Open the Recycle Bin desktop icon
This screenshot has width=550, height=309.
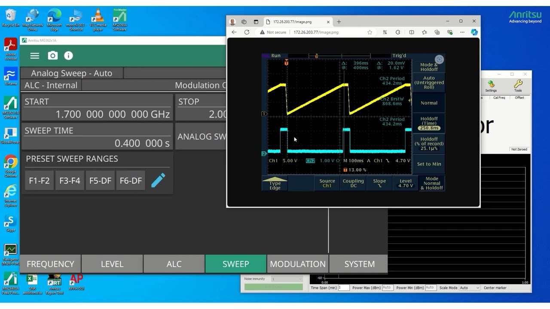11,18
